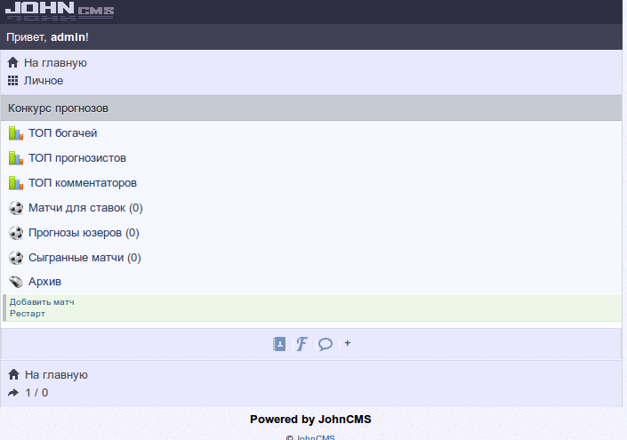Click the home icon in top navigation
This screenshot has width=627, height=440.
point(12,63)
